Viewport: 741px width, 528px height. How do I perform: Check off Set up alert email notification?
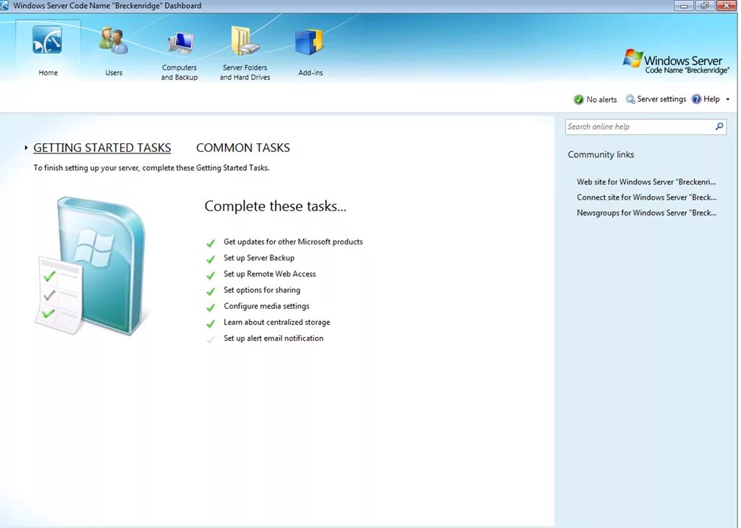pyautogui.click(x=211, y=338)
